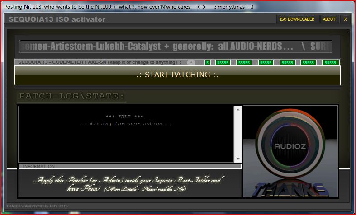Click the second 55555 serial number field
The width and height of the screenshot is (356, 215).
click(x=244, y=63)
